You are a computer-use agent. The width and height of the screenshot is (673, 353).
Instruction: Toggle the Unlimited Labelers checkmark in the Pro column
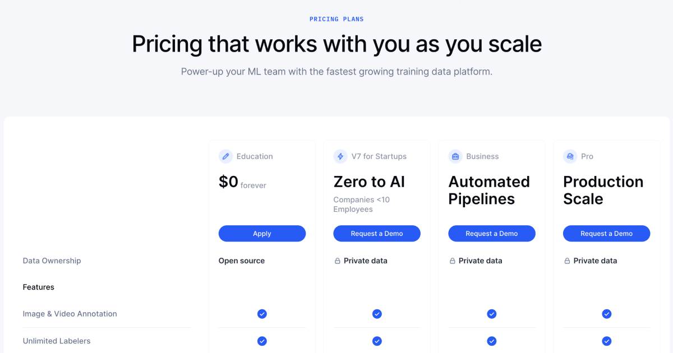point(606,341)
